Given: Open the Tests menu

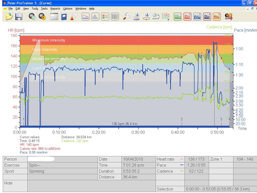Looking at the screenshot, I should 44,9.
